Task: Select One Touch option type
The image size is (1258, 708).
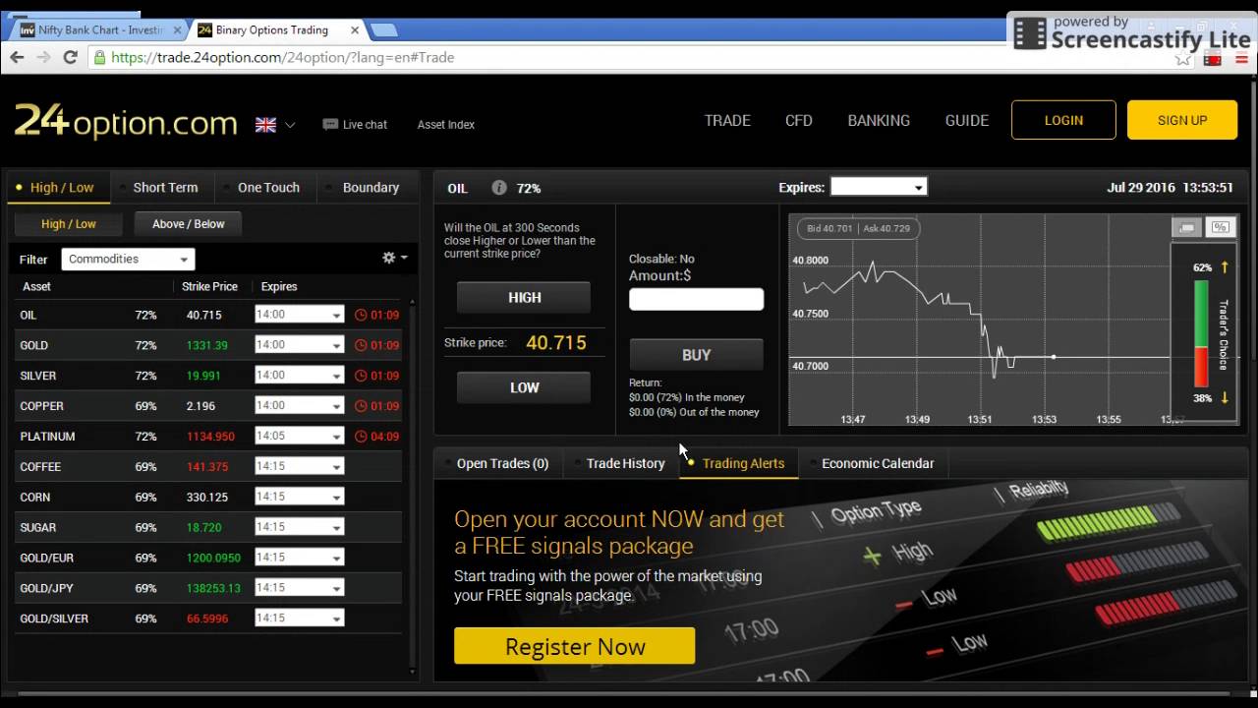Action: (x=265, y=187)
